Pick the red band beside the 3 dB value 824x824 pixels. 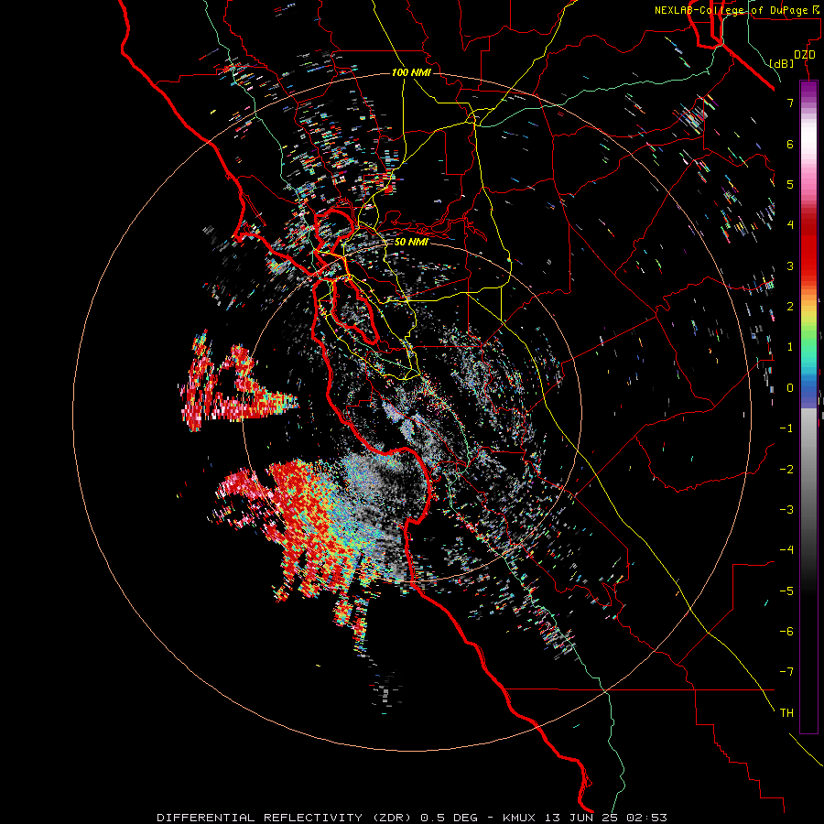[808, 266]
